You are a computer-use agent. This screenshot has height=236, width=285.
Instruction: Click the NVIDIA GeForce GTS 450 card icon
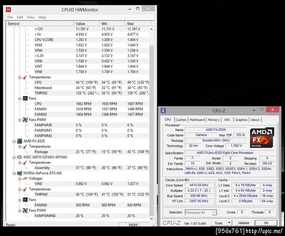(19, 173)
